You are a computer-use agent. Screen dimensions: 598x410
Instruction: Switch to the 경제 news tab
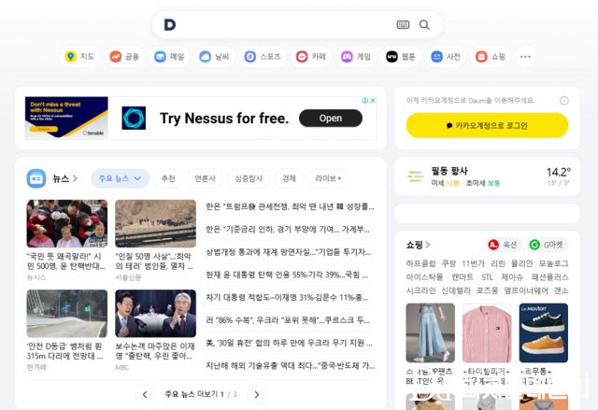coord(290,178)
